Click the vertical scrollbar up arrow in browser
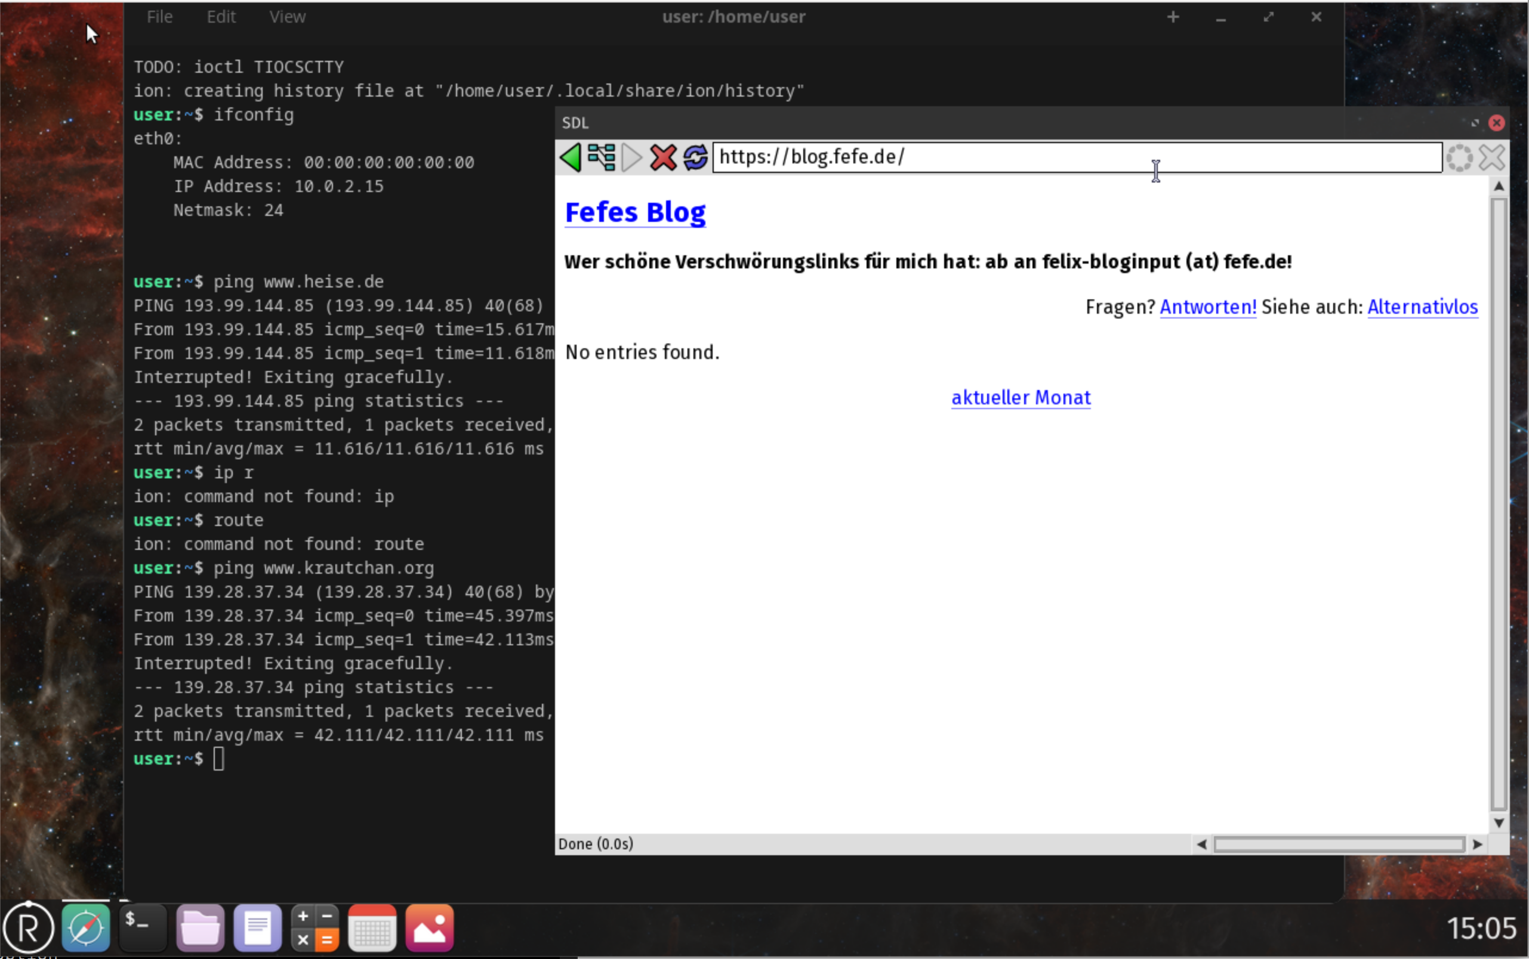The height and width of the screenshot is (959, 1529). [1499, 187]
